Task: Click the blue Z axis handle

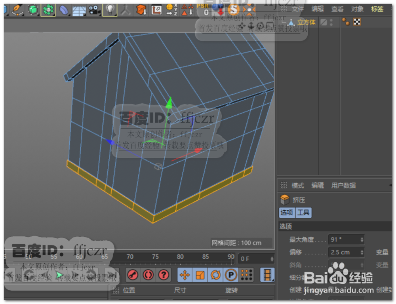Action: pyautogui.click(x=110, y=142)
